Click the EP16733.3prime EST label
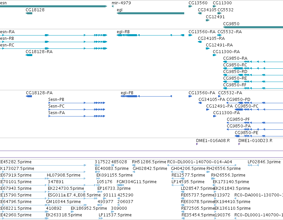 click(x=114, y=188)
